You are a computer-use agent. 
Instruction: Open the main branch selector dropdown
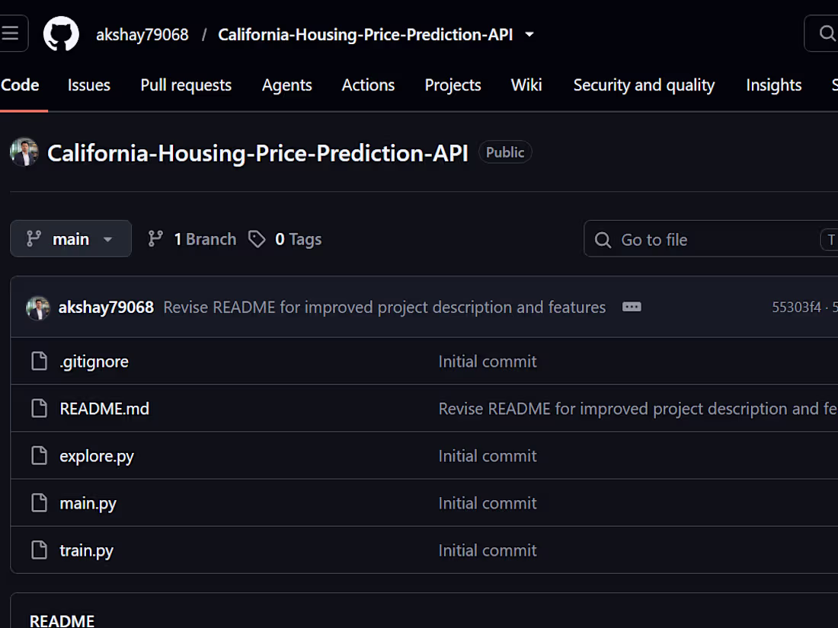pos(71,239)
